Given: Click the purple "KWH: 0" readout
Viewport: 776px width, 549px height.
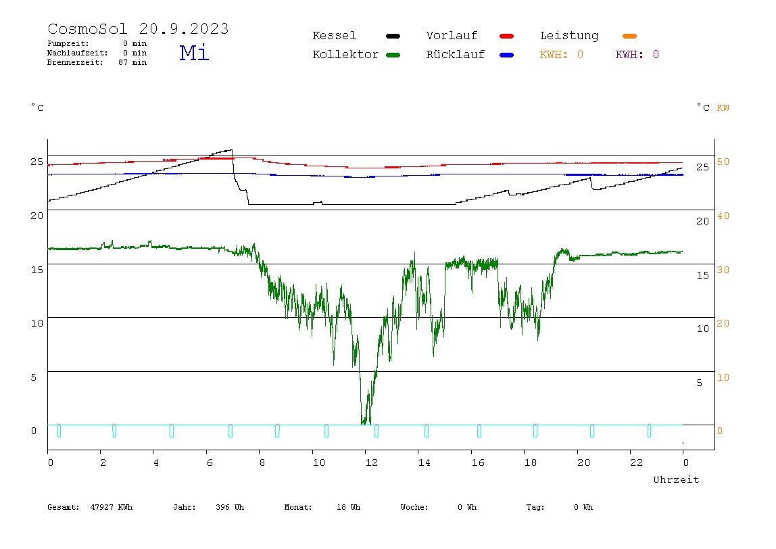Looking at the screenshot, I should click(637, 55).
